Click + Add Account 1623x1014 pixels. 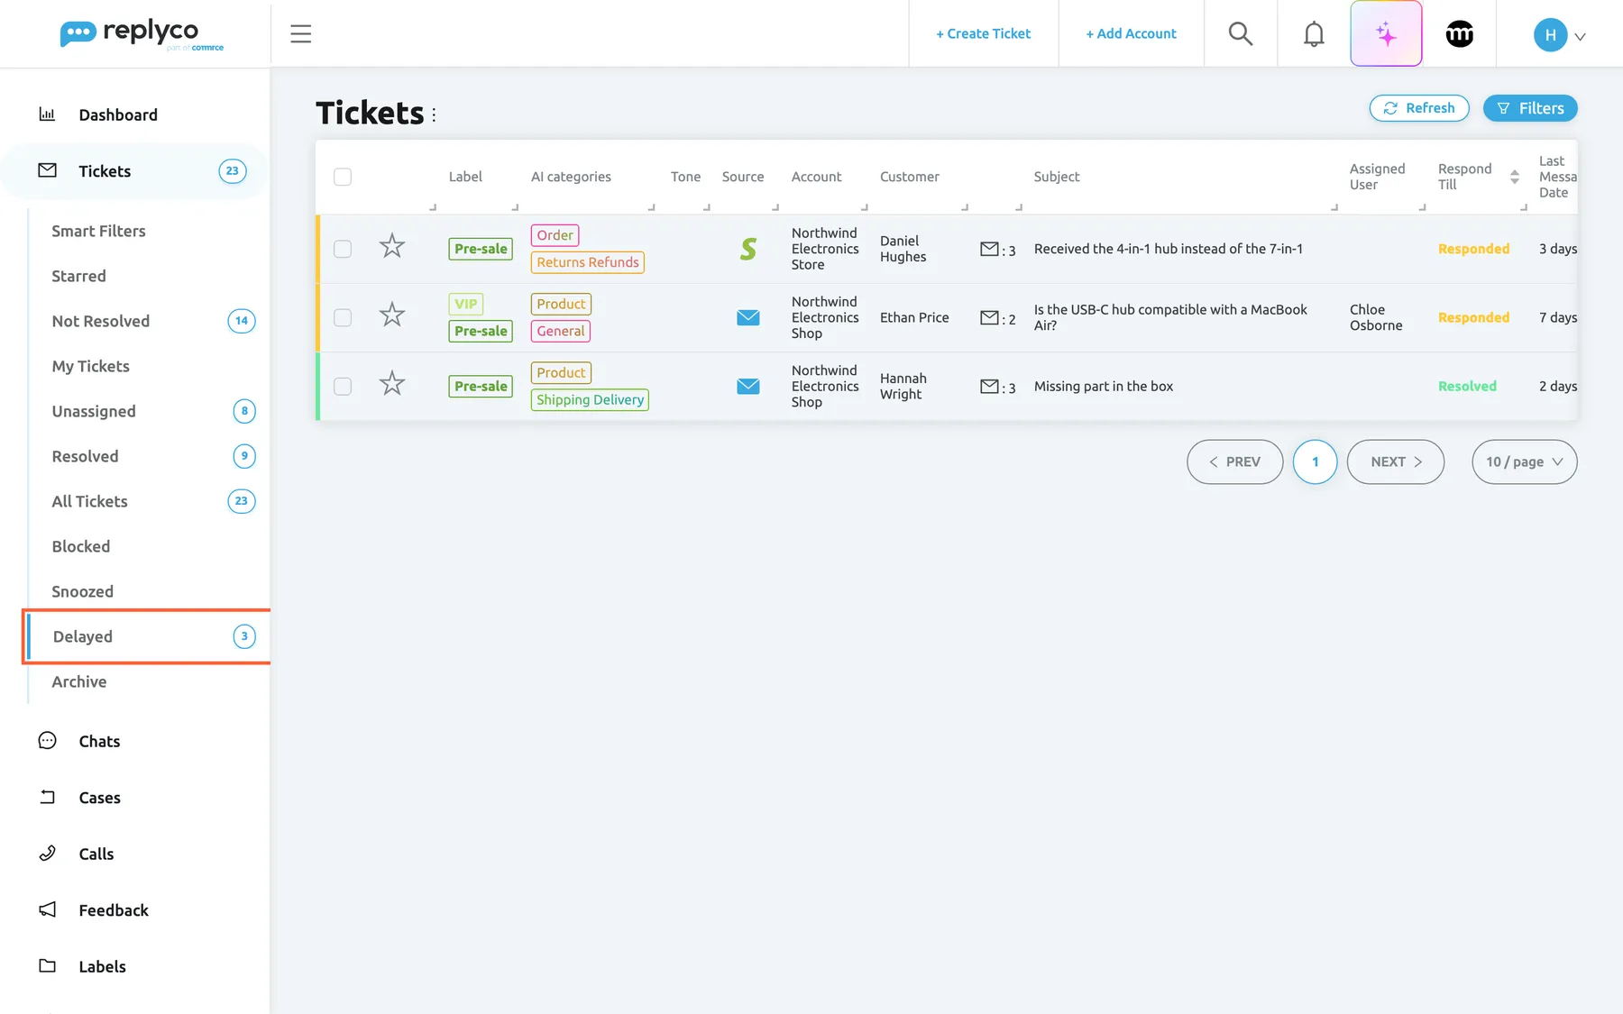click(1131, 33)
